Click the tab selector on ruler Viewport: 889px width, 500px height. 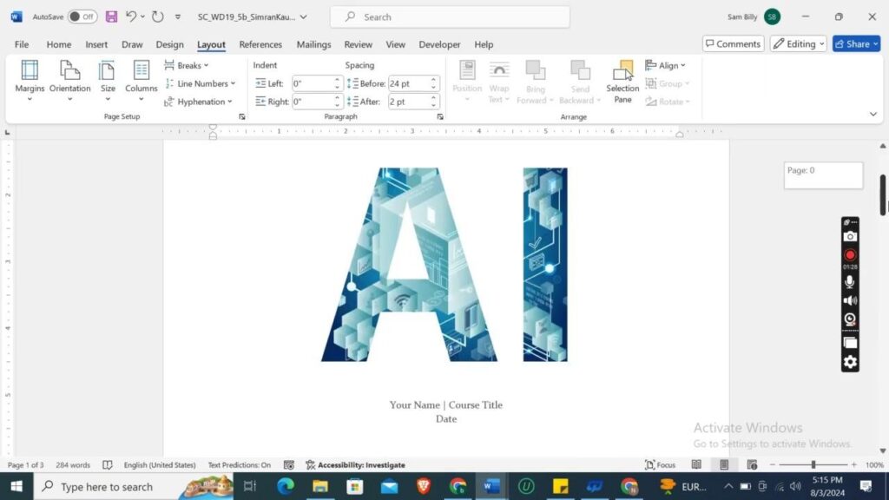7,132
